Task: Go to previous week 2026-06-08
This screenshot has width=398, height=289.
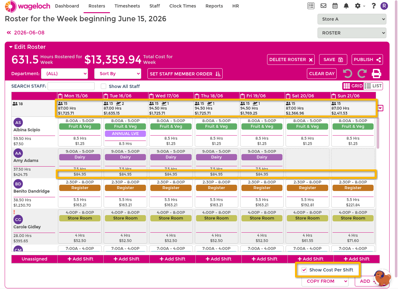Action: [26, 33]
